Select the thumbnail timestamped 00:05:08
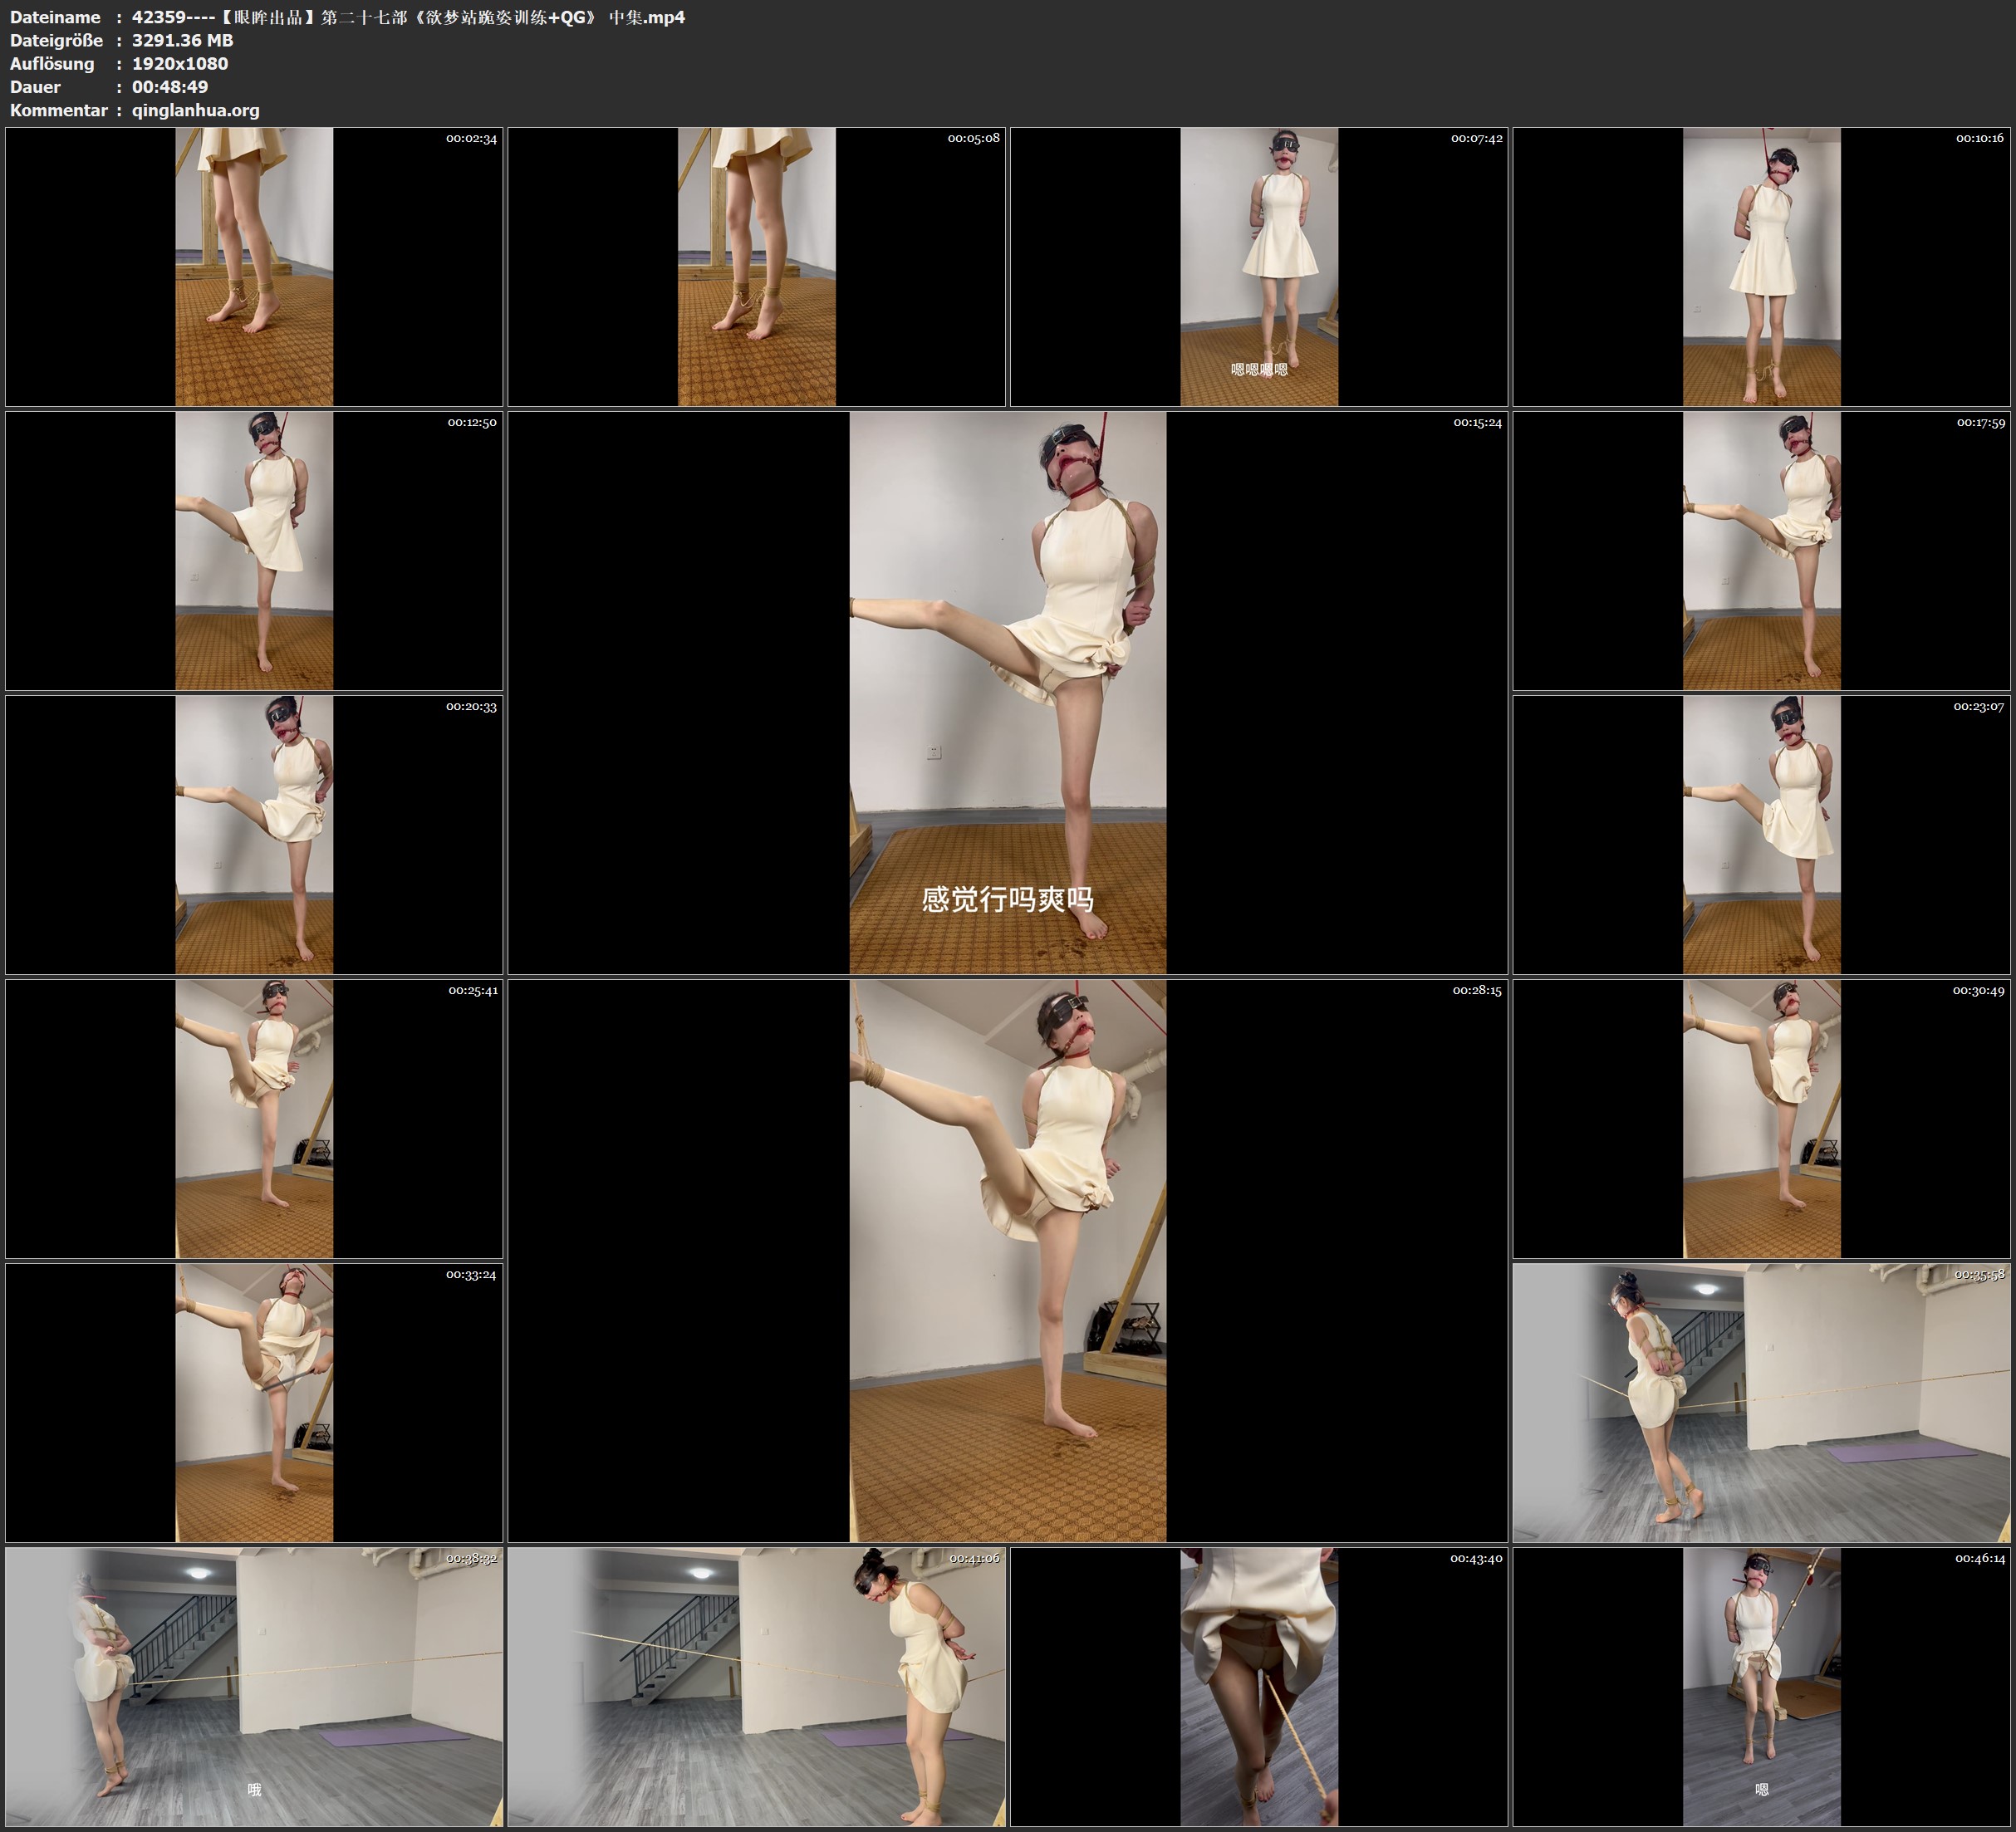The image size is (2016, 1832). pos(756,266)
